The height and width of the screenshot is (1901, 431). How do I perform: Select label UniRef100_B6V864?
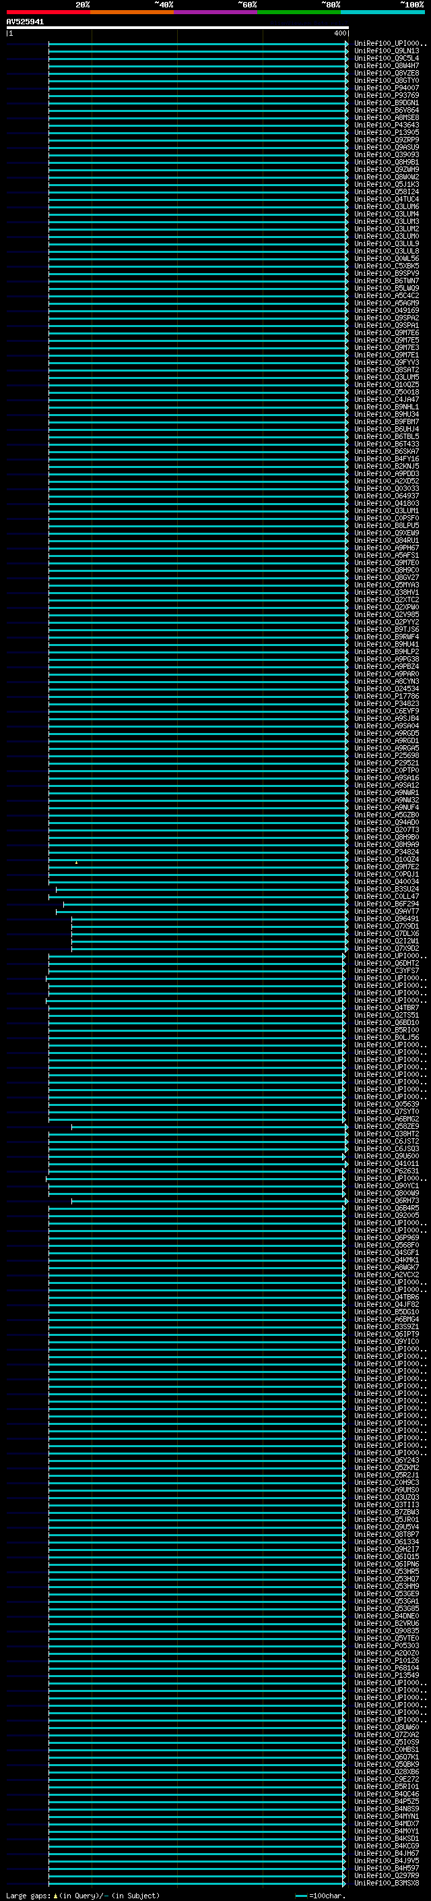(387, 110)
